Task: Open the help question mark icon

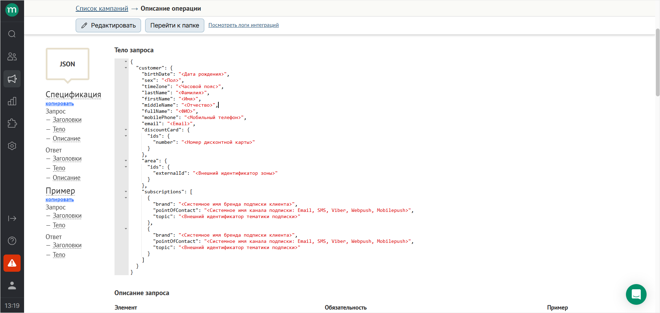Action: point(12,241)
